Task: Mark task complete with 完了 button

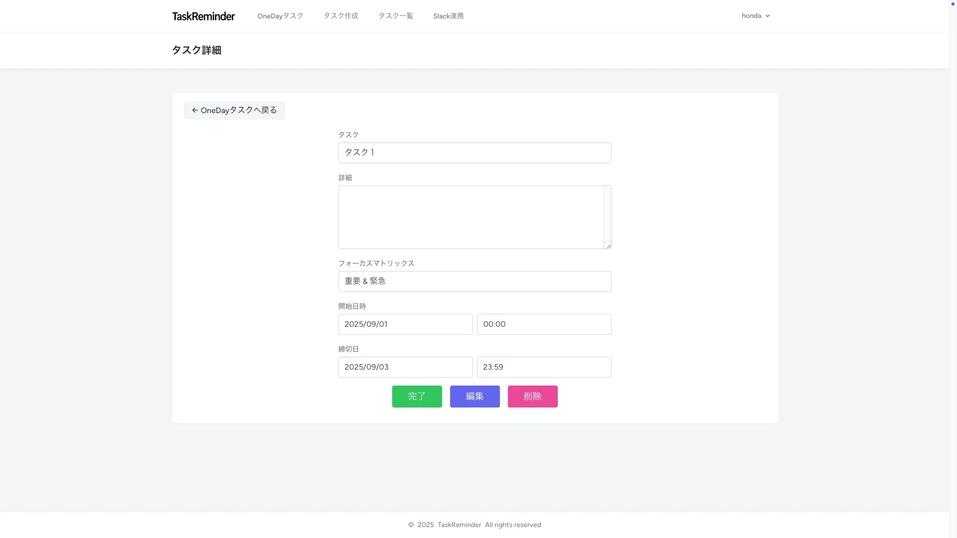Action: tap(417, 397)
